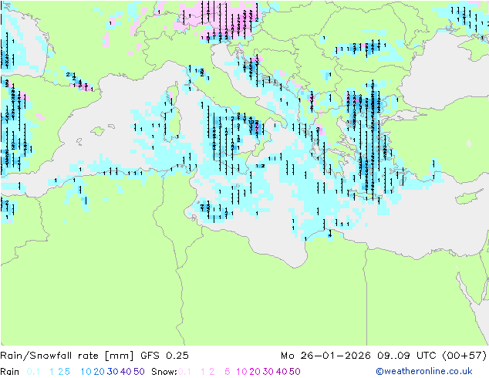Click the snow legend value 20
489x378 pixels.
(x=255, y=372)
